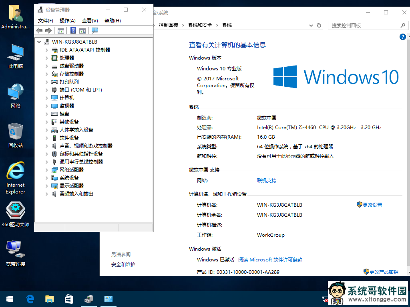The image size is (410, 307).
Task: Open the 网络 desktop icon
Action: (x=16, y=96)
